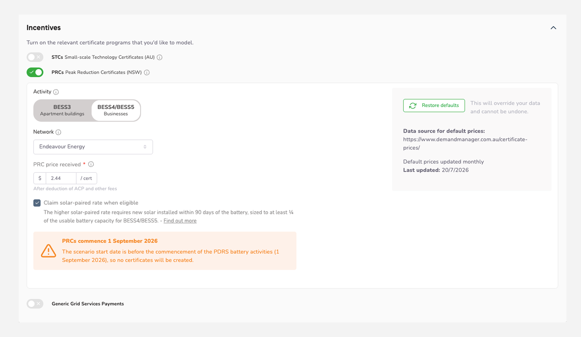Click the PRC price input showing 2.44
Image resolution: width=581 pixels, height=337 pixels.
tap(61, 178)
